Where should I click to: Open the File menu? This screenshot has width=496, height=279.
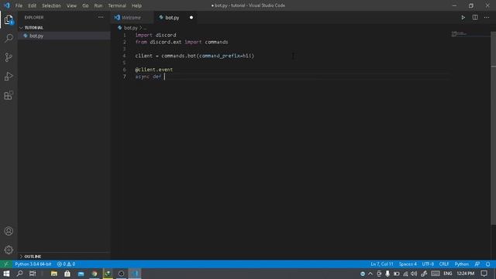pos(19,5)
